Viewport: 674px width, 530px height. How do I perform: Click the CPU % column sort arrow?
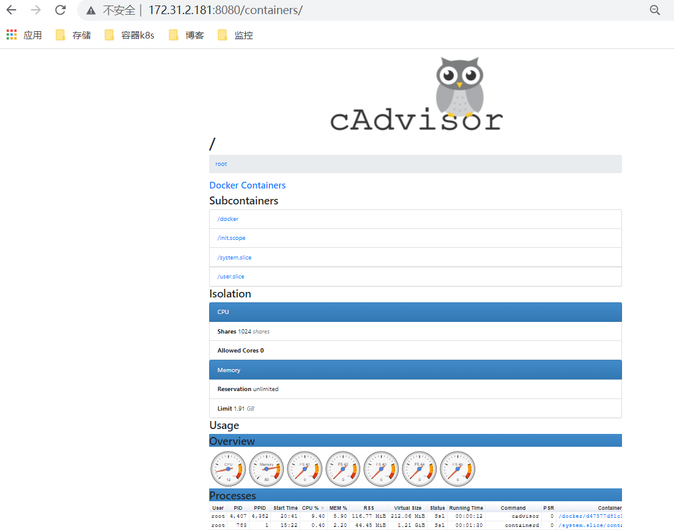[323, 509]
